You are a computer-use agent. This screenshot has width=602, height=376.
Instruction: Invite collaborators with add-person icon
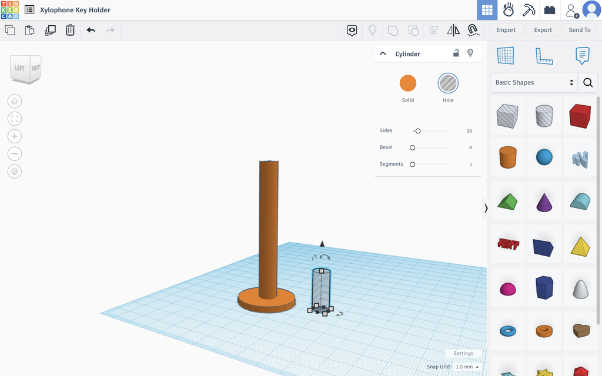[x=572, y=11]
